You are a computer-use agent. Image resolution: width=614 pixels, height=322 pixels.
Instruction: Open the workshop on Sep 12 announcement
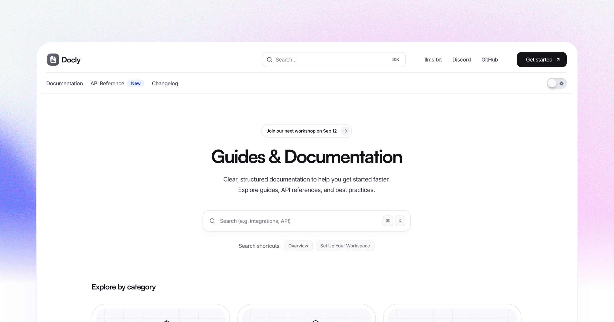[306, 131]
